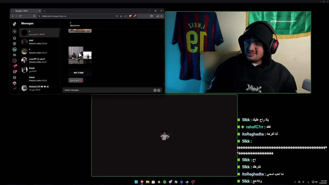
Task: Open the emoji picker
Action: [x=159, y=90]
